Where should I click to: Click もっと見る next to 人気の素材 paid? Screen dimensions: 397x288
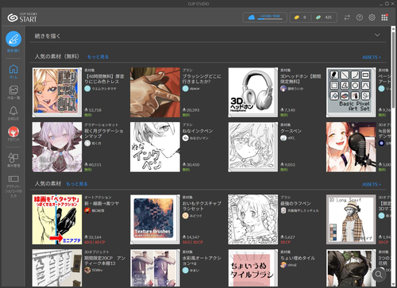[77, 184]
